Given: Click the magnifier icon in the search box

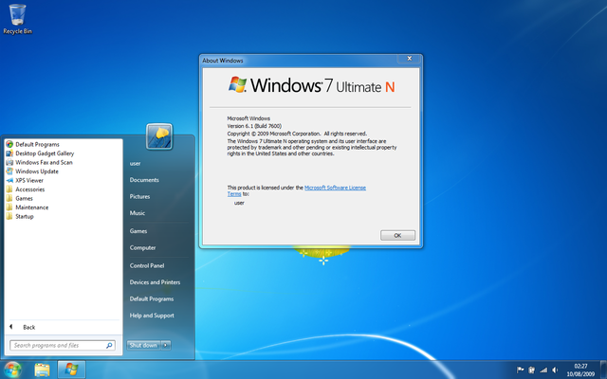Looking at the screenshot, I should pyautogui.click(x=109, y=345).
